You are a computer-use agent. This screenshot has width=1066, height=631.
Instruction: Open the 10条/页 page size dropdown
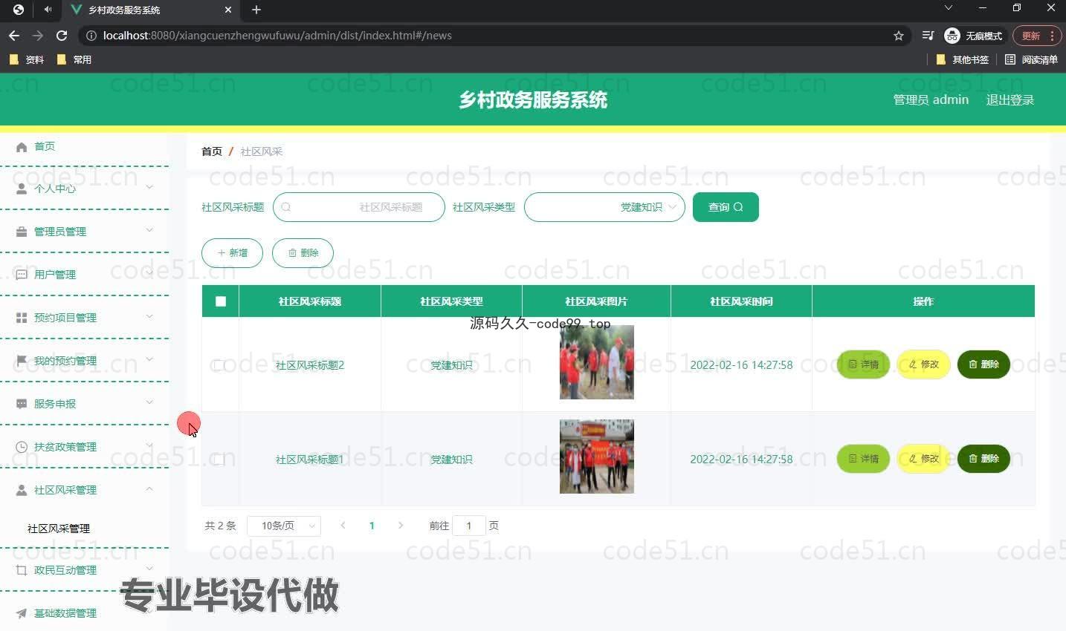(284, 526)
